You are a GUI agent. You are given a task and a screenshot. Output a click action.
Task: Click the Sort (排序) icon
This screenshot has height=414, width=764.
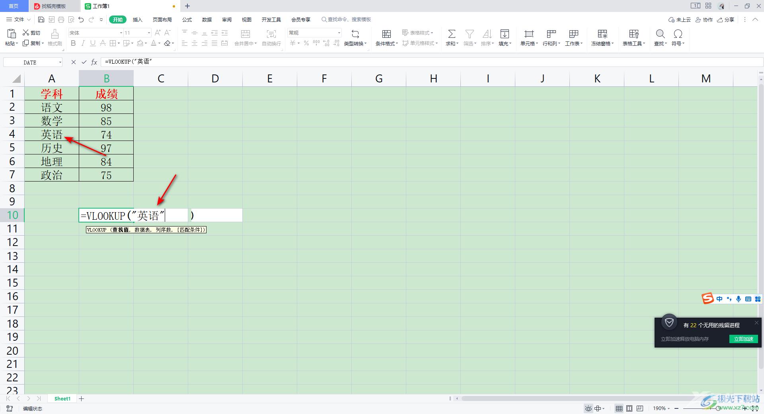tap(487, 34)
